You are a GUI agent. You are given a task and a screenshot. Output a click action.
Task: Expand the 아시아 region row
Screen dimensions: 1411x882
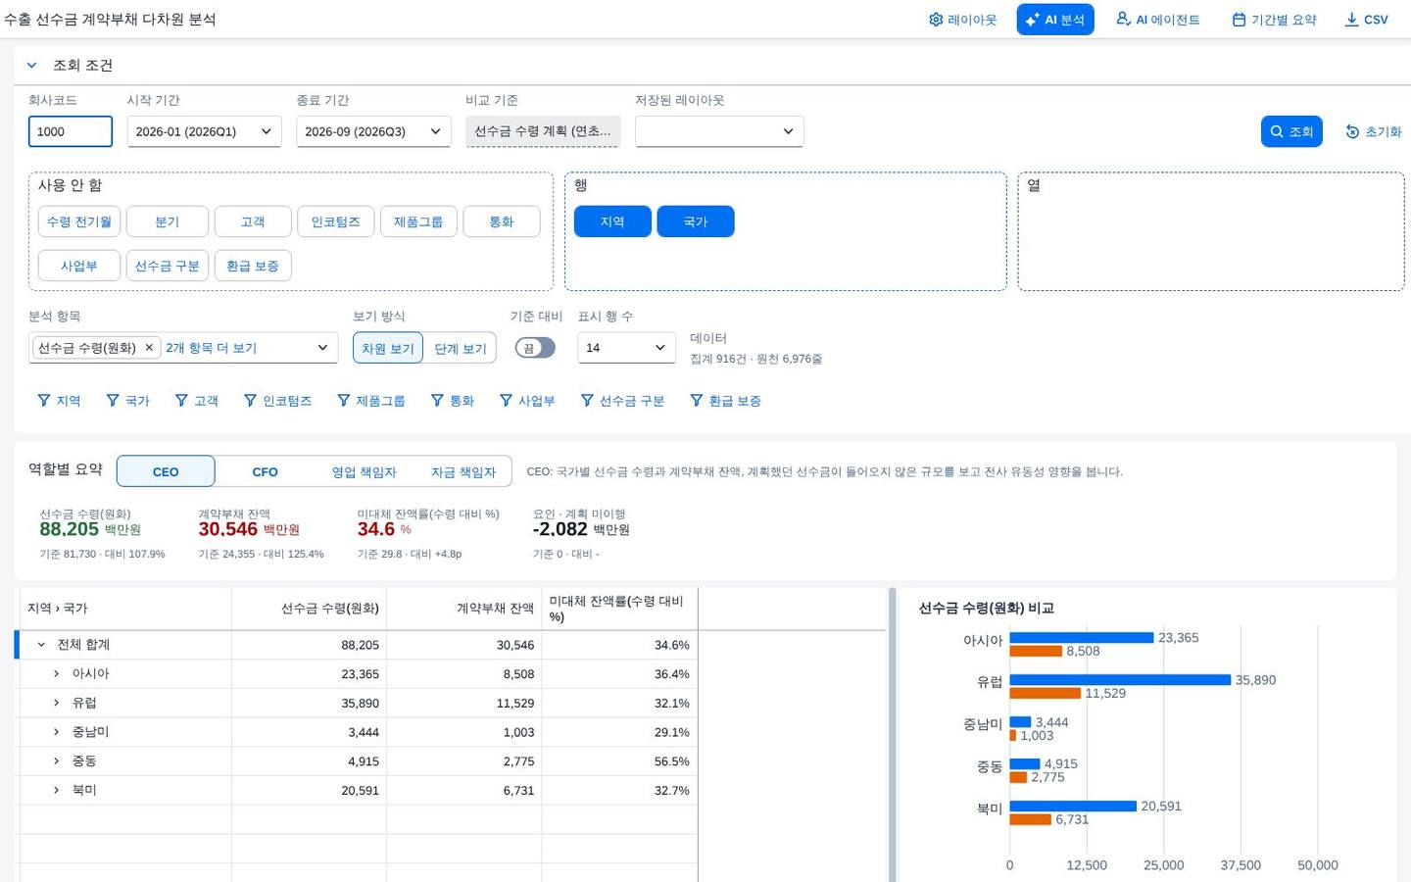click(56, 674)
